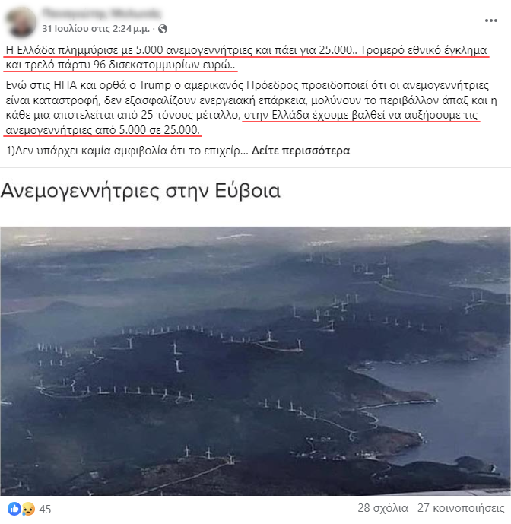Click the phrase 25 τόνους μέταλλο
The width and height of the screenshot is (511, 524).
tap(191, 115)
